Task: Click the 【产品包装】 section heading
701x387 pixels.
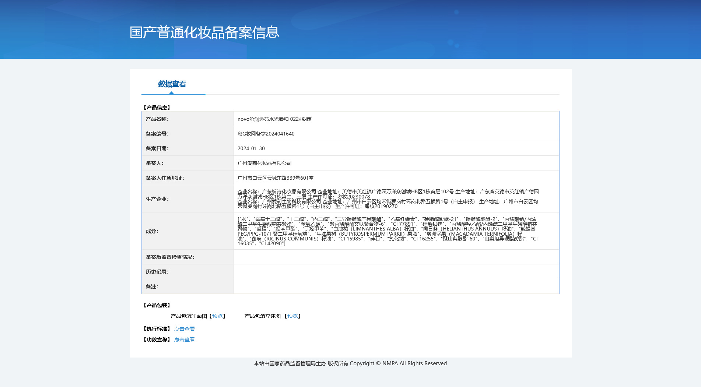Action: pyautogui.click(x=157, y=305)
